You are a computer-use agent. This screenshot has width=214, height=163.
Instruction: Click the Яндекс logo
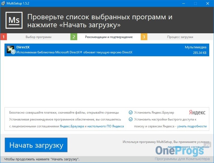197,112
